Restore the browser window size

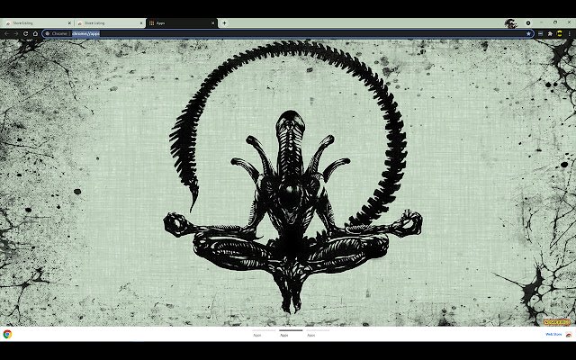point(554,22)
